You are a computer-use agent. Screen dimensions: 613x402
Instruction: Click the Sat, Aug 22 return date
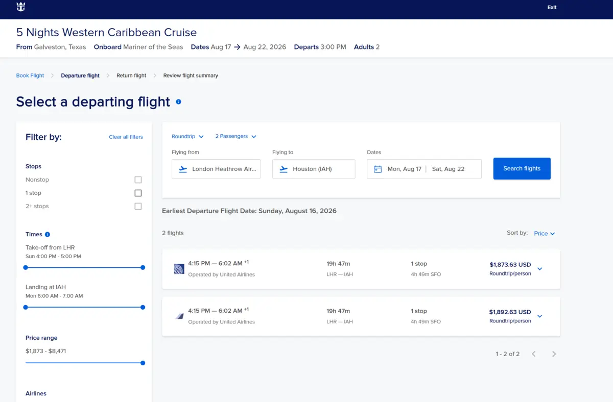coord(448,169)
